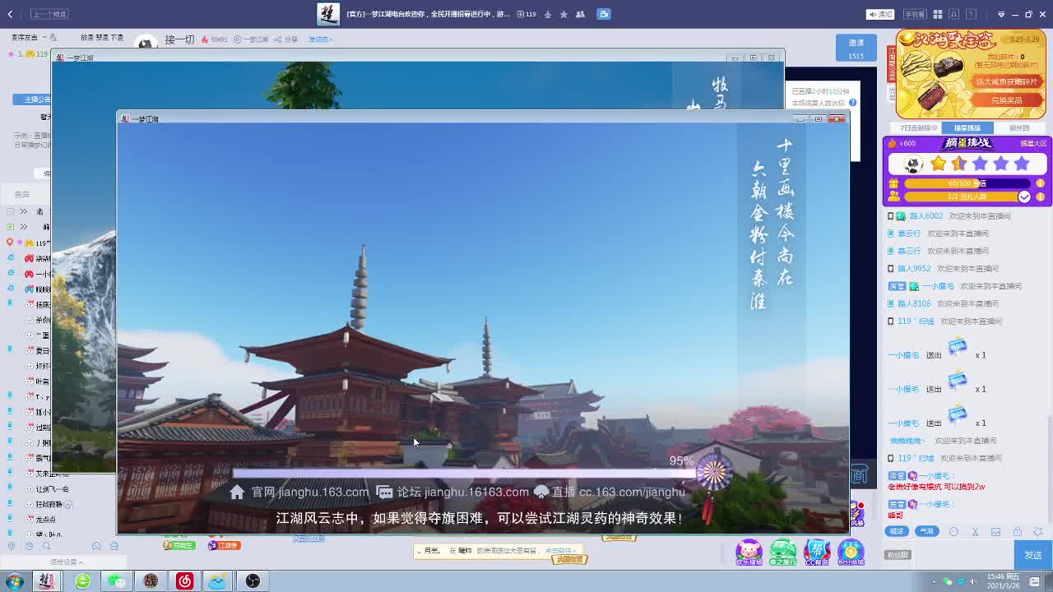Open the emoji smiley icon in the chat toolbar

[954, 532]
